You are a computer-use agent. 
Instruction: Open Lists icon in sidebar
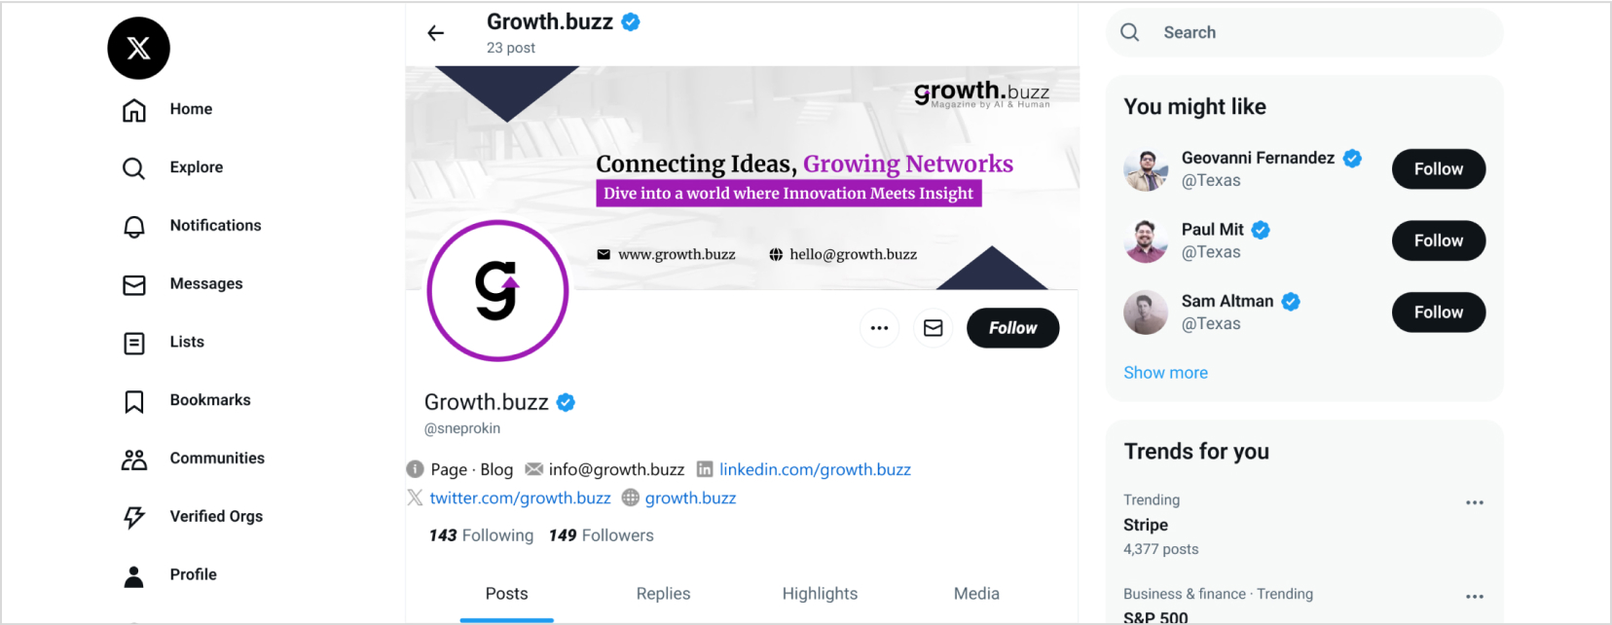134,343
